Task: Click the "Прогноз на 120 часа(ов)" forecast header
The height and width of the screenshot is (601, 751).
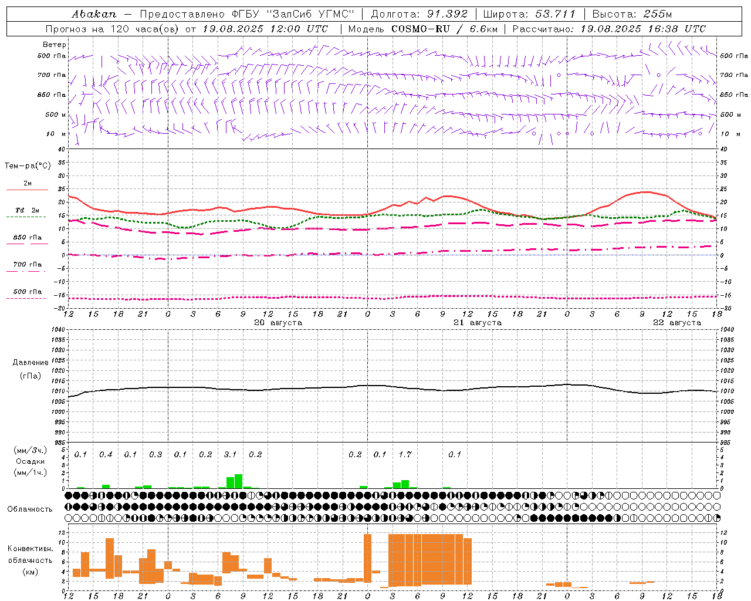Action: tap(113, 29)
